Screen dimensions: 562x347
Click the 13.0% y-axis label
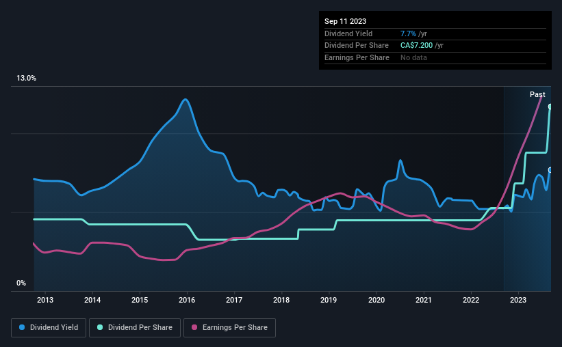point(27,79)
